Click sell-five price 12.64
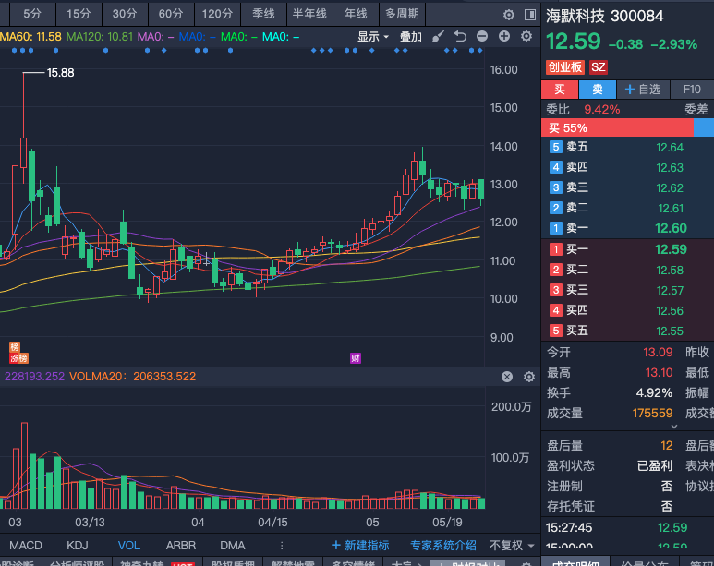The height and width of the screenshot is (566, 714). click(x=670, y=147)
